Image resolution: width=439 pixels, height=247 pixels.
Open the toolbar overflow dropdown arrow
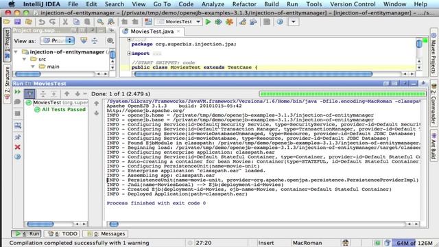click(294, 22)
